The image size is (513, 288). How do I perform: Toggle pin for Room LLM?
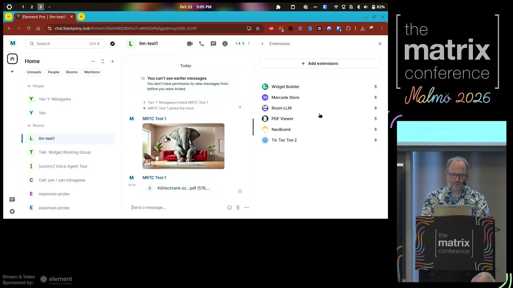click(x=376, y=108)
